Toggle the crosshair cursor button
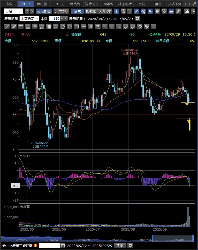The image size is (198, 250). click(116, 11)
